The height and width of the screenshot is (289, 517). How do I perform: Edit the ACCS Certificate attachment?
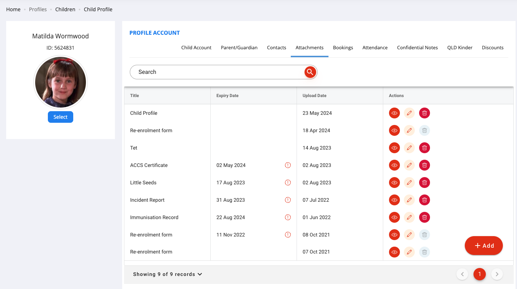pyautogui.click(x=409, y=165)
